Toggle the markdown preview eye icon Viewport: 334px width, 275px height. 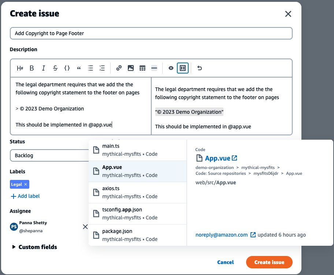(171, 68)
